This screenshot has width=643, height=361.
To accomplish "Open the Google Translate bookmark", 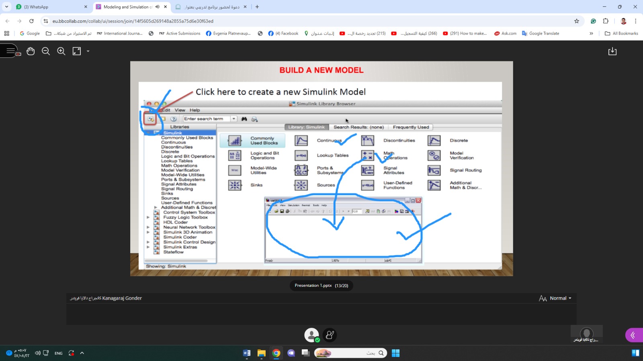I will coord(541,33).
